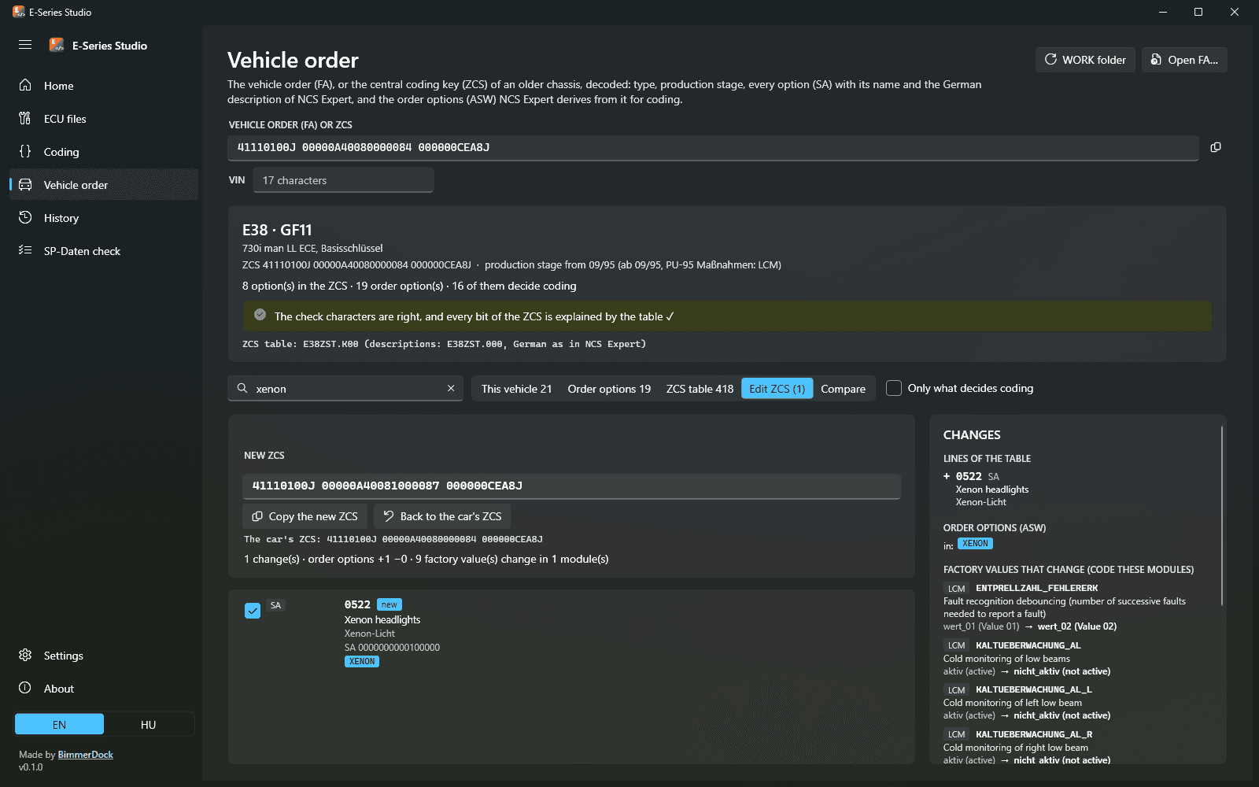
Task: Enable Only what decides coding
Action: pos(894,388)
